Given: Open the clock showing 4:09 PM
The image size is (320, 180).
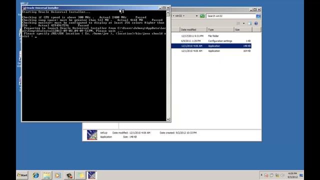Looking at the screenshot, I should tap(292, 175).
